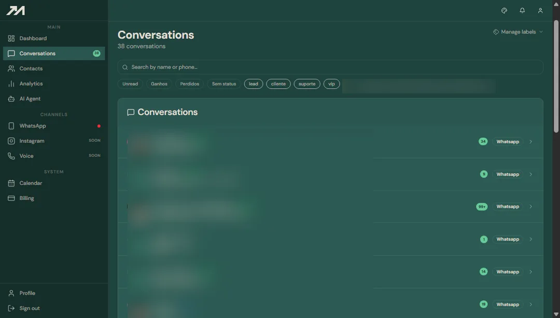Expand the Manage labels dropdown
This screenshot has height=318, width=560.
[x=518, y=32]
